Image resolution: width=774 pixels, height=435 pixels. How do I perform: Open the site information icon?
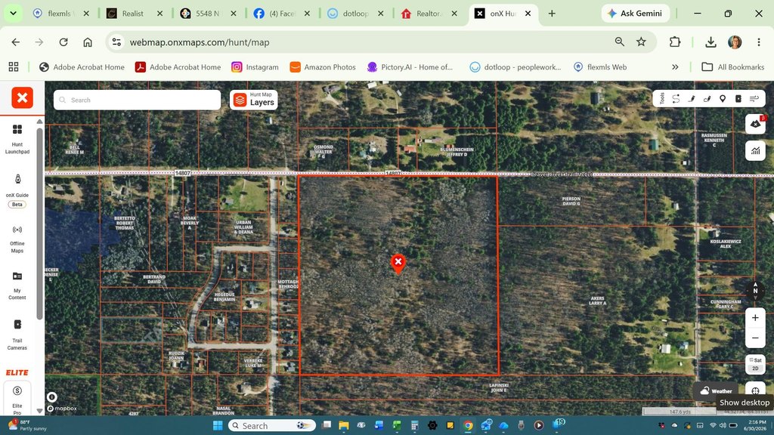coord(116,42)
